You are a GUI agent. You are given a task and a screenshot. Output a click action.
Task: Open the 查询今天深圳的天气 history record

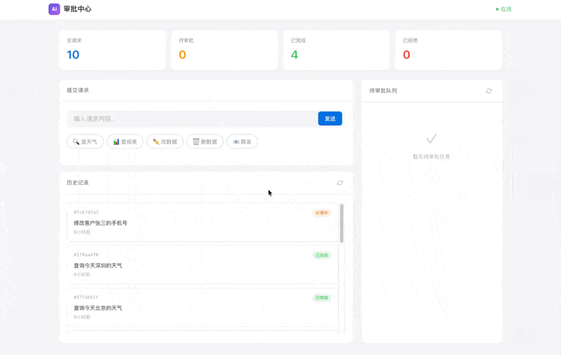point(202,265)
